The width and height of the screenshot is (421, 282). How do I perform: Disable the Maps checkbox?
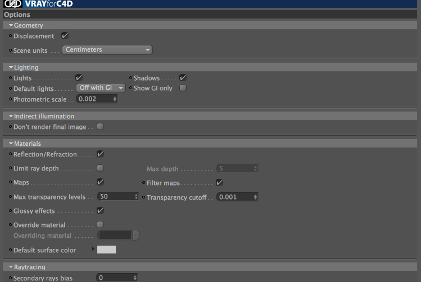(x=100, y=182)
